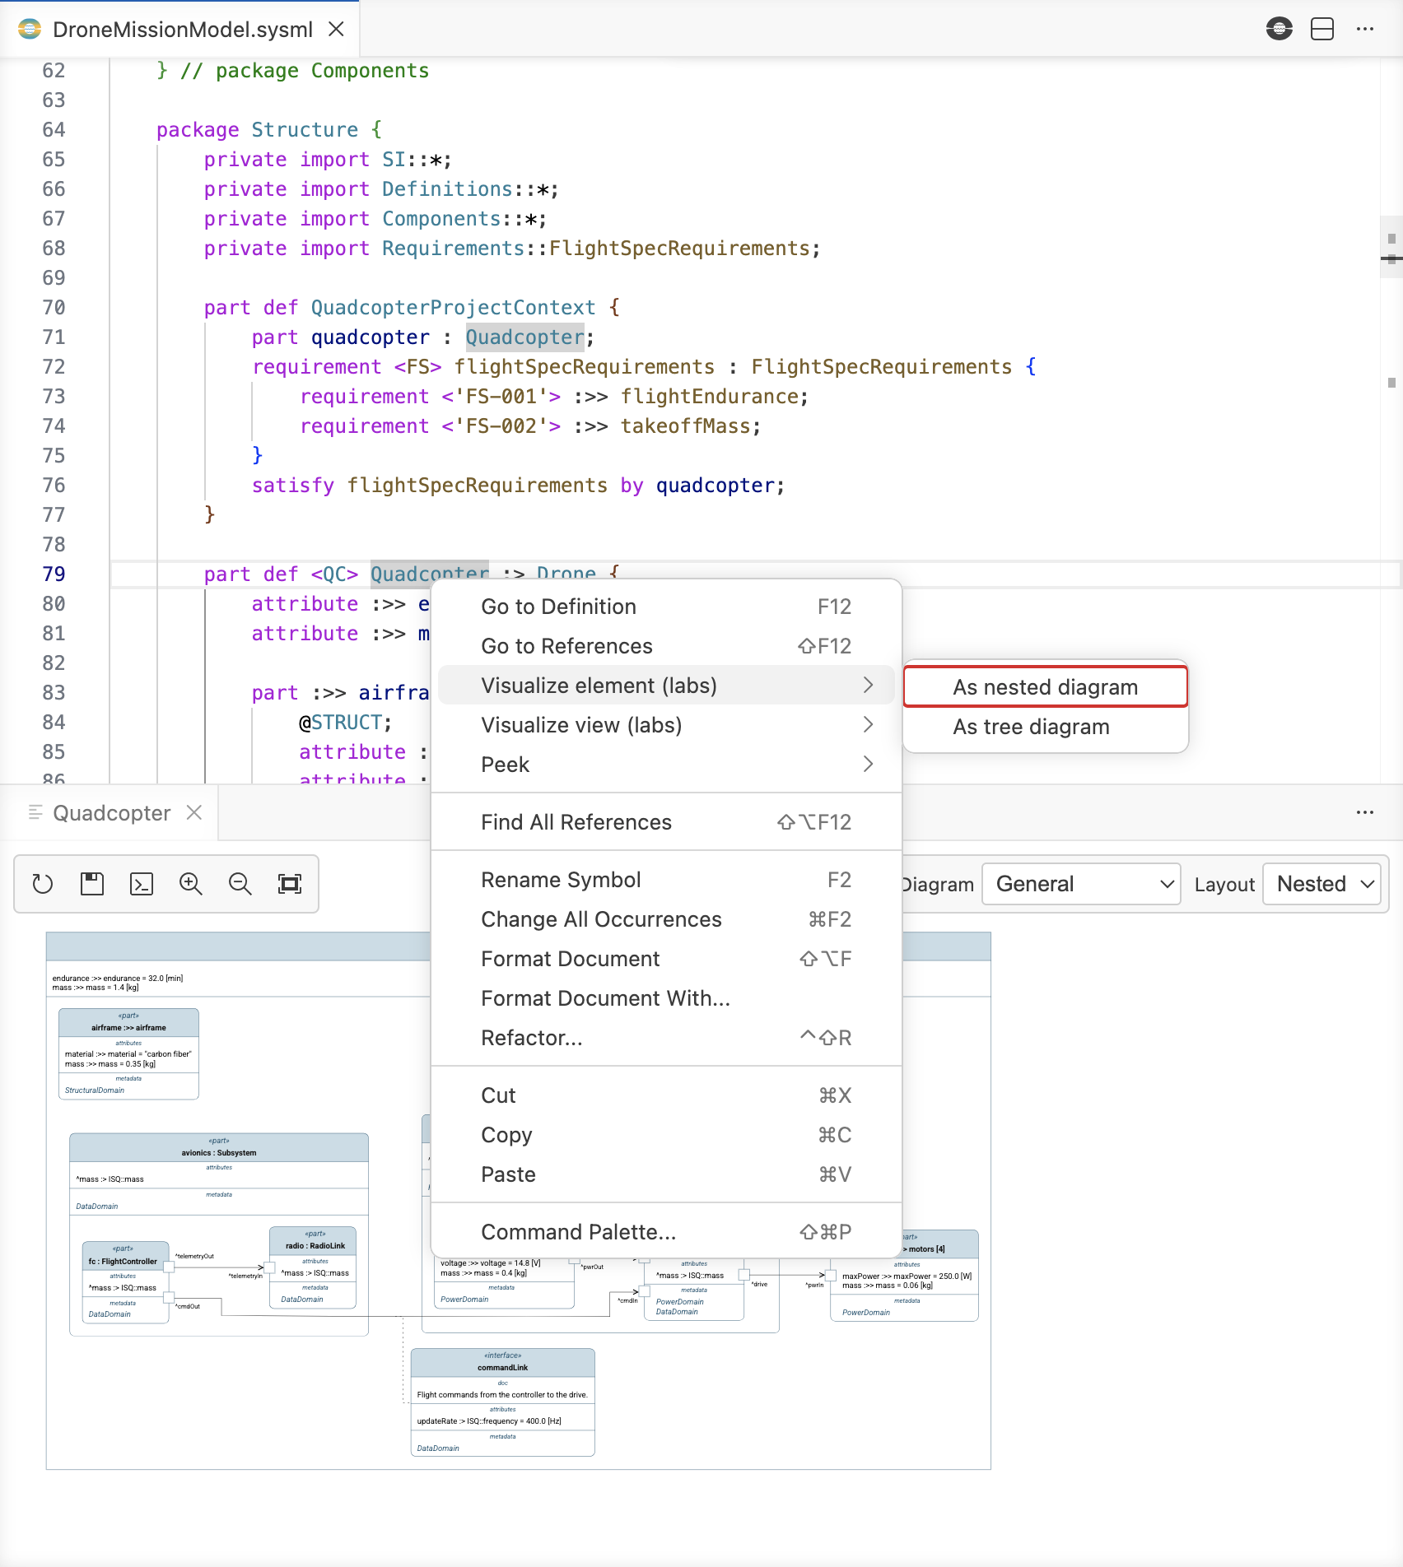Image resolution: width=1403 pixels, height=1567 pixels.
Task: Select motors [4] block in diagram
Action: 904,1275
